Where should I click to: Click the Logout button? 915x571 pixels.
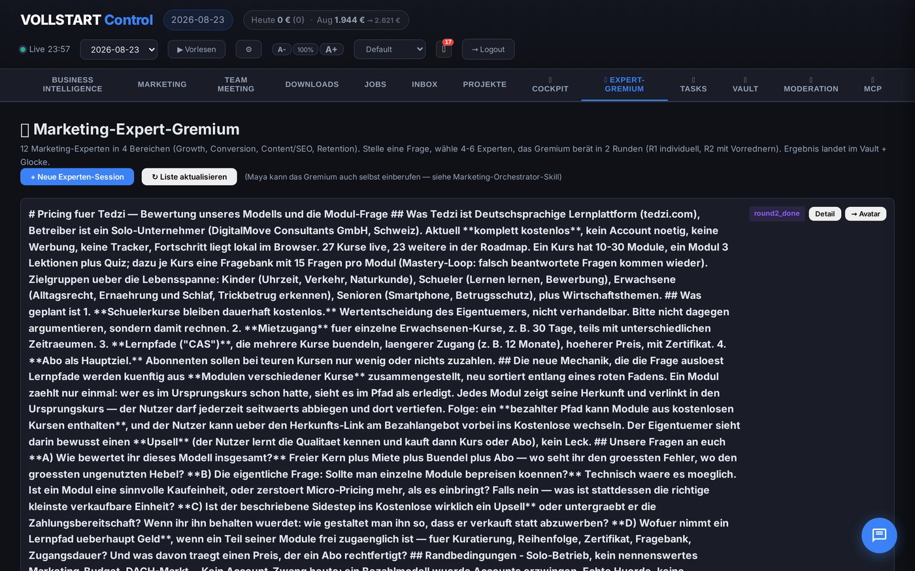coord(488,50)
